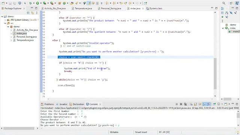Open the External Tools dropdown arrow
This screenshot has height=135, width=240.
55,3
